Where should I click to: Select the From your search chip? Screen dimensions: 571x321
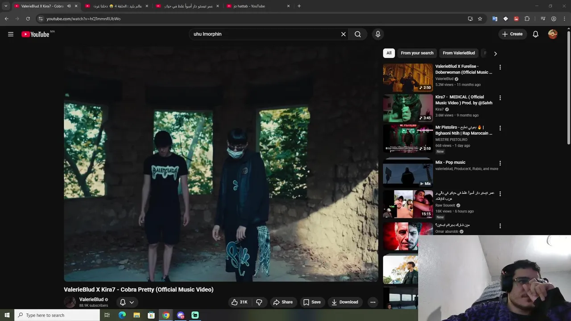coord(417,53)
